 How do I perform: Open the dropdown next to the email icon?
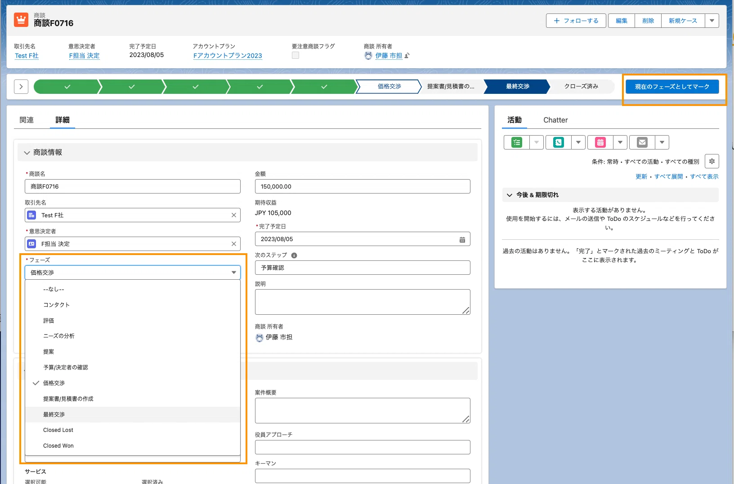pos(662,142)
